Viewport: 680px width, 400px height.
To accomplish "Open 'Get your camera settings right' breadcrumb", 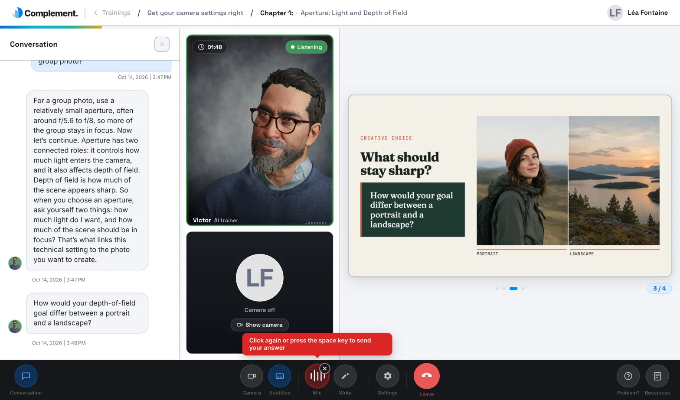I will coord(195,13).
